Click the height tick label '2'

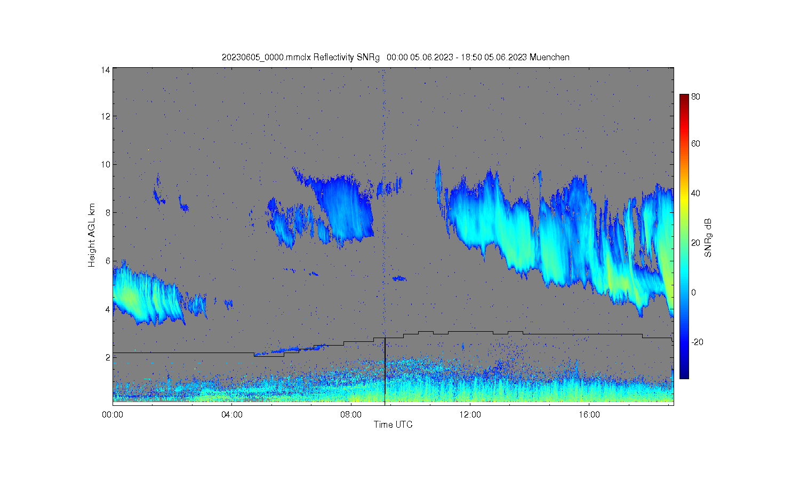point(108,357)
